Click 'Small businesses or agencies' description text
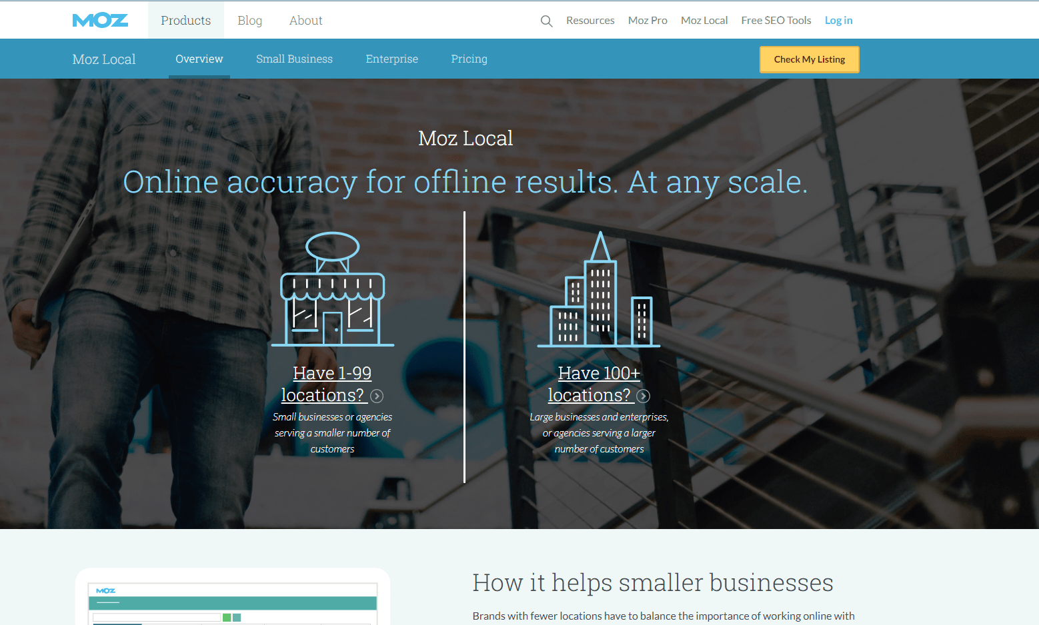The height and width of the screenshot is (625, 1039). pyautogui.click(x=332, y=433)
